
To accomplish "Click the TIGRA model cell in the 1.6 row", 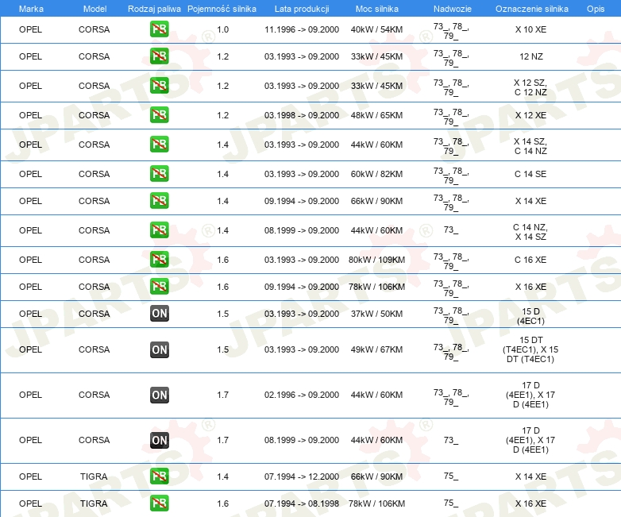I will pyautogui.click(x=94, y=503).
